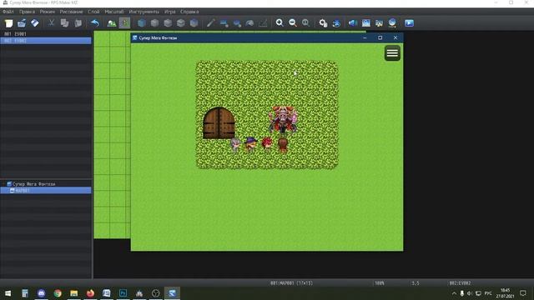Open the Sound Test speaker icon
Viewport: 534px width, 300px height.
click(x=352, y=22)
